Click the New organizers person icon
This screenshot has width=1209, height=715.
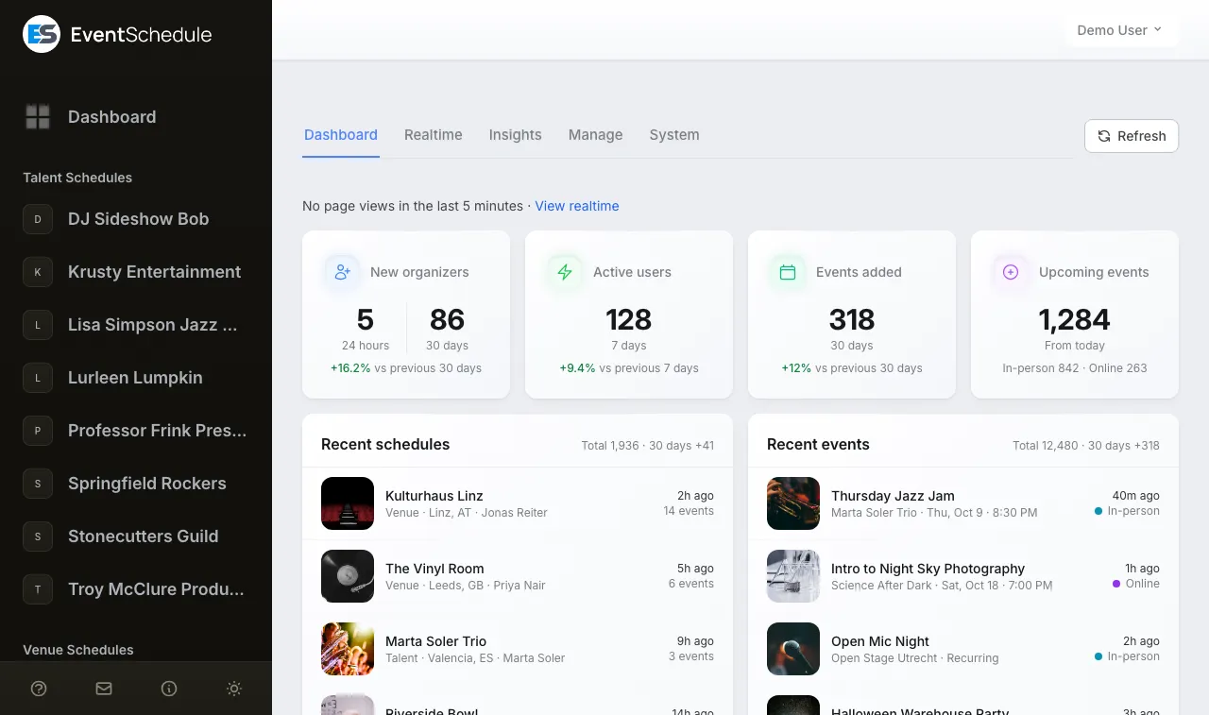(342, 272)
